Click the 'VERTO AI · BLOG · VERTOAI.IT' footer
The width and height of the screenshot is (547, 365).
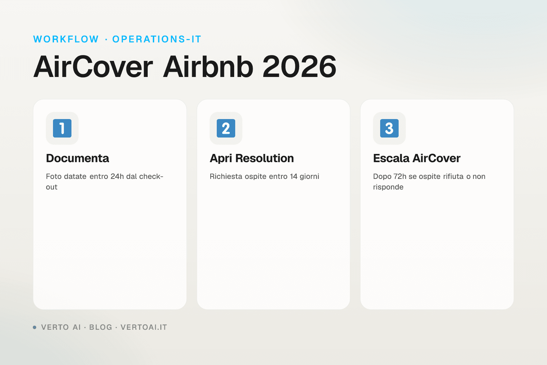tap(100, 327)
